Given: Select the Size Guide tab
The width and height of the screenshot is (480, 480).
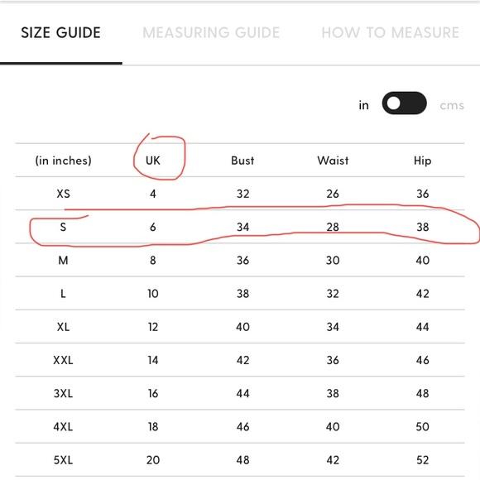Looking at the screenshot, I should [x=60, y=32].
